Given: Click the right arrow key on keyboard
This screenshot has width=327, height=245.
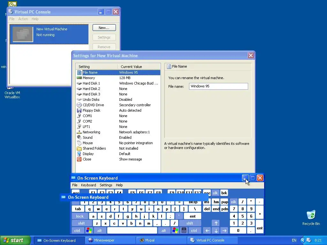Looking at the screenshot, I should (x=224, y=230).
